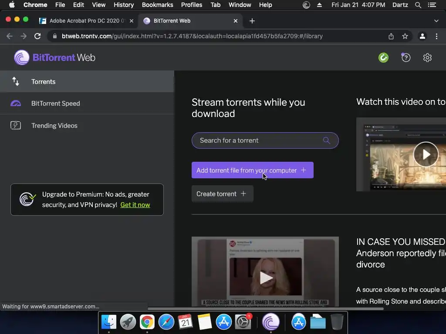446x334 pixels.
Task: Open Spotlight search in menu bar
Action: tap(418, 5)
